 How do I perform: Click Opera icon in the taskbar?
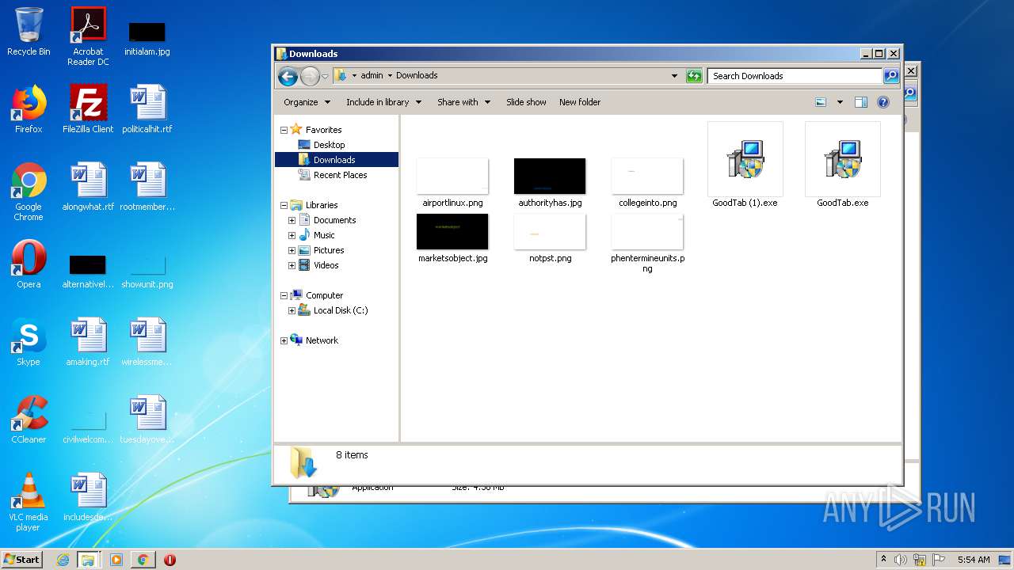170,560
